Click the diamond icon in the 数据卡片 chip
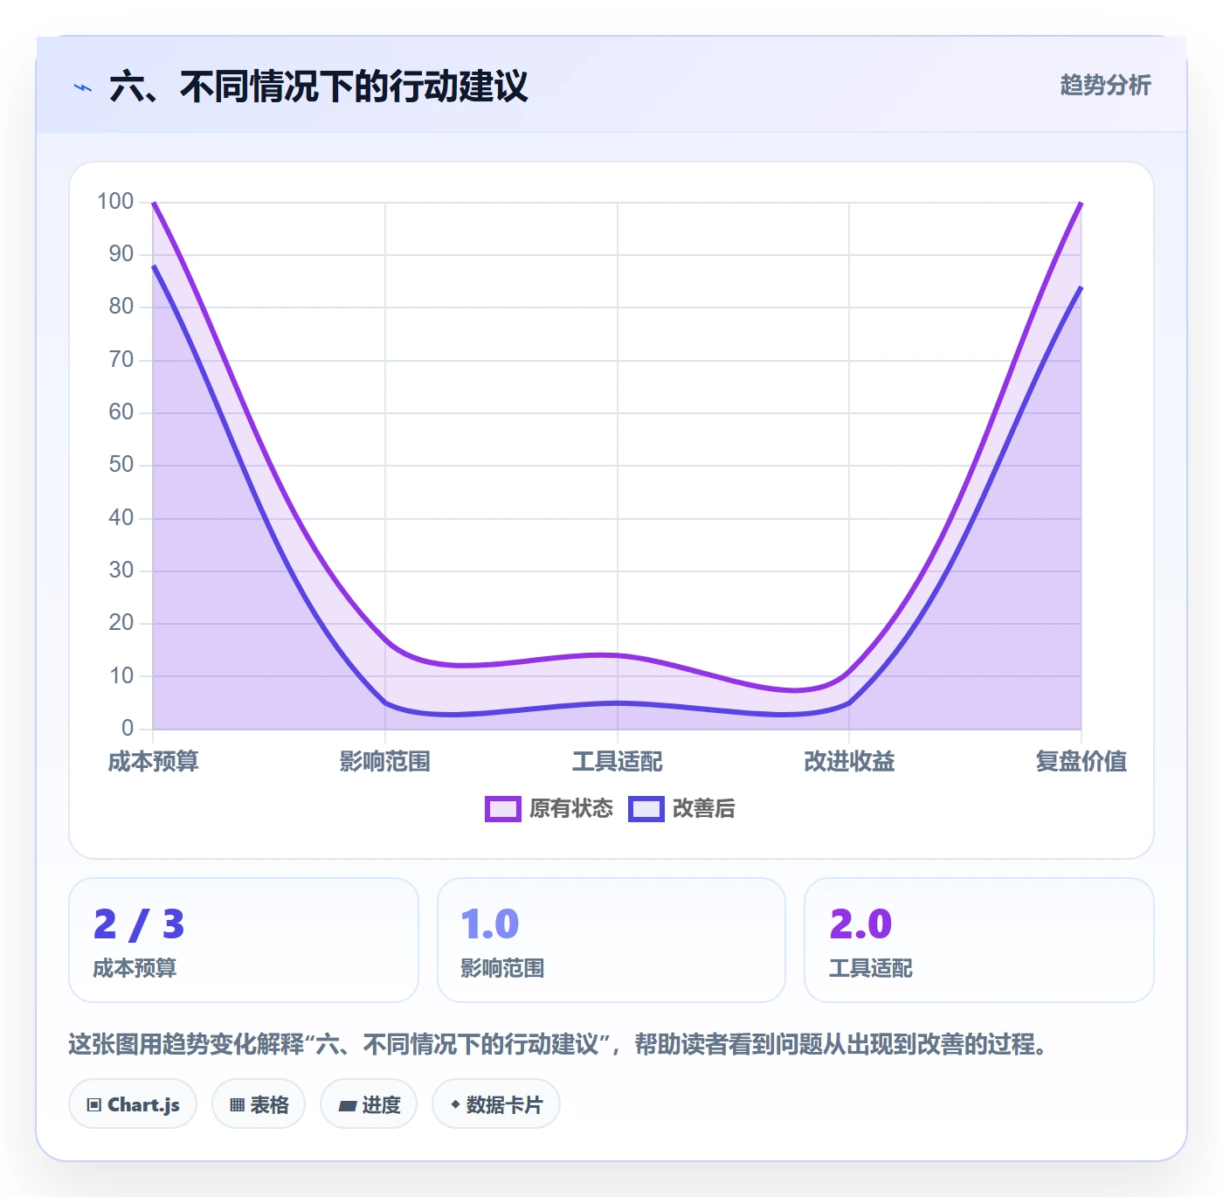Image resolution: width=1223 pixels, height=1197 pixels. click(x=455, y=1104)
